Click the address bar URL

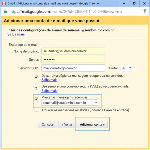(x=66, y=12)
